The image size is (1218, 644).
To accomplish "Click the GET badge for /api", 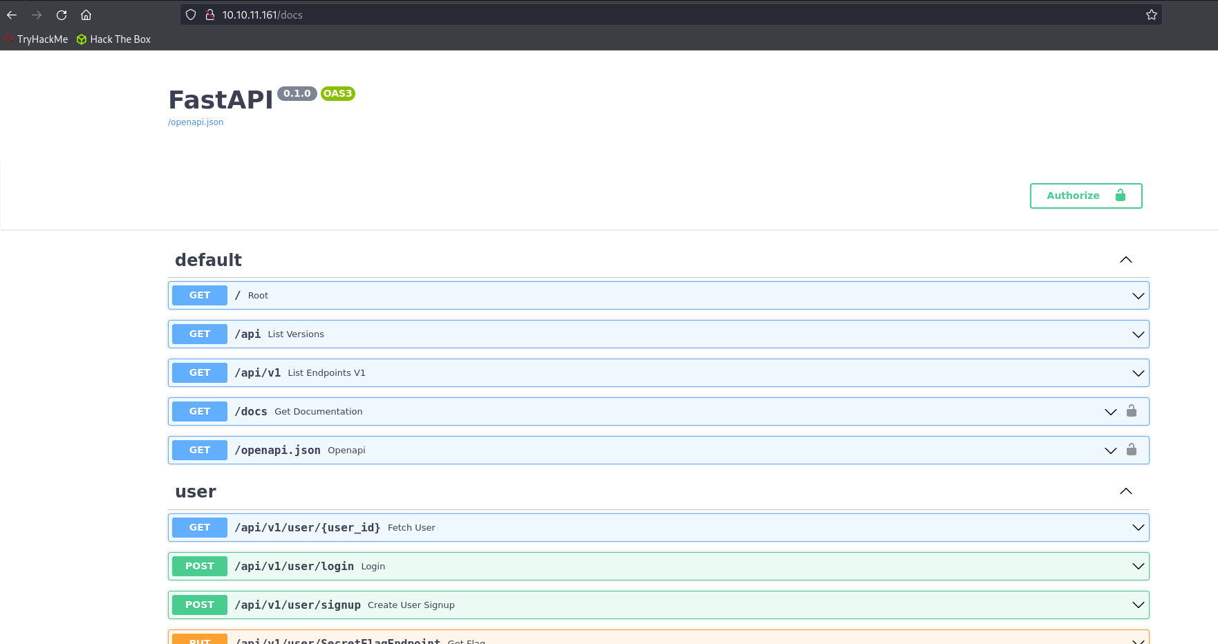I will pos(200,334).
